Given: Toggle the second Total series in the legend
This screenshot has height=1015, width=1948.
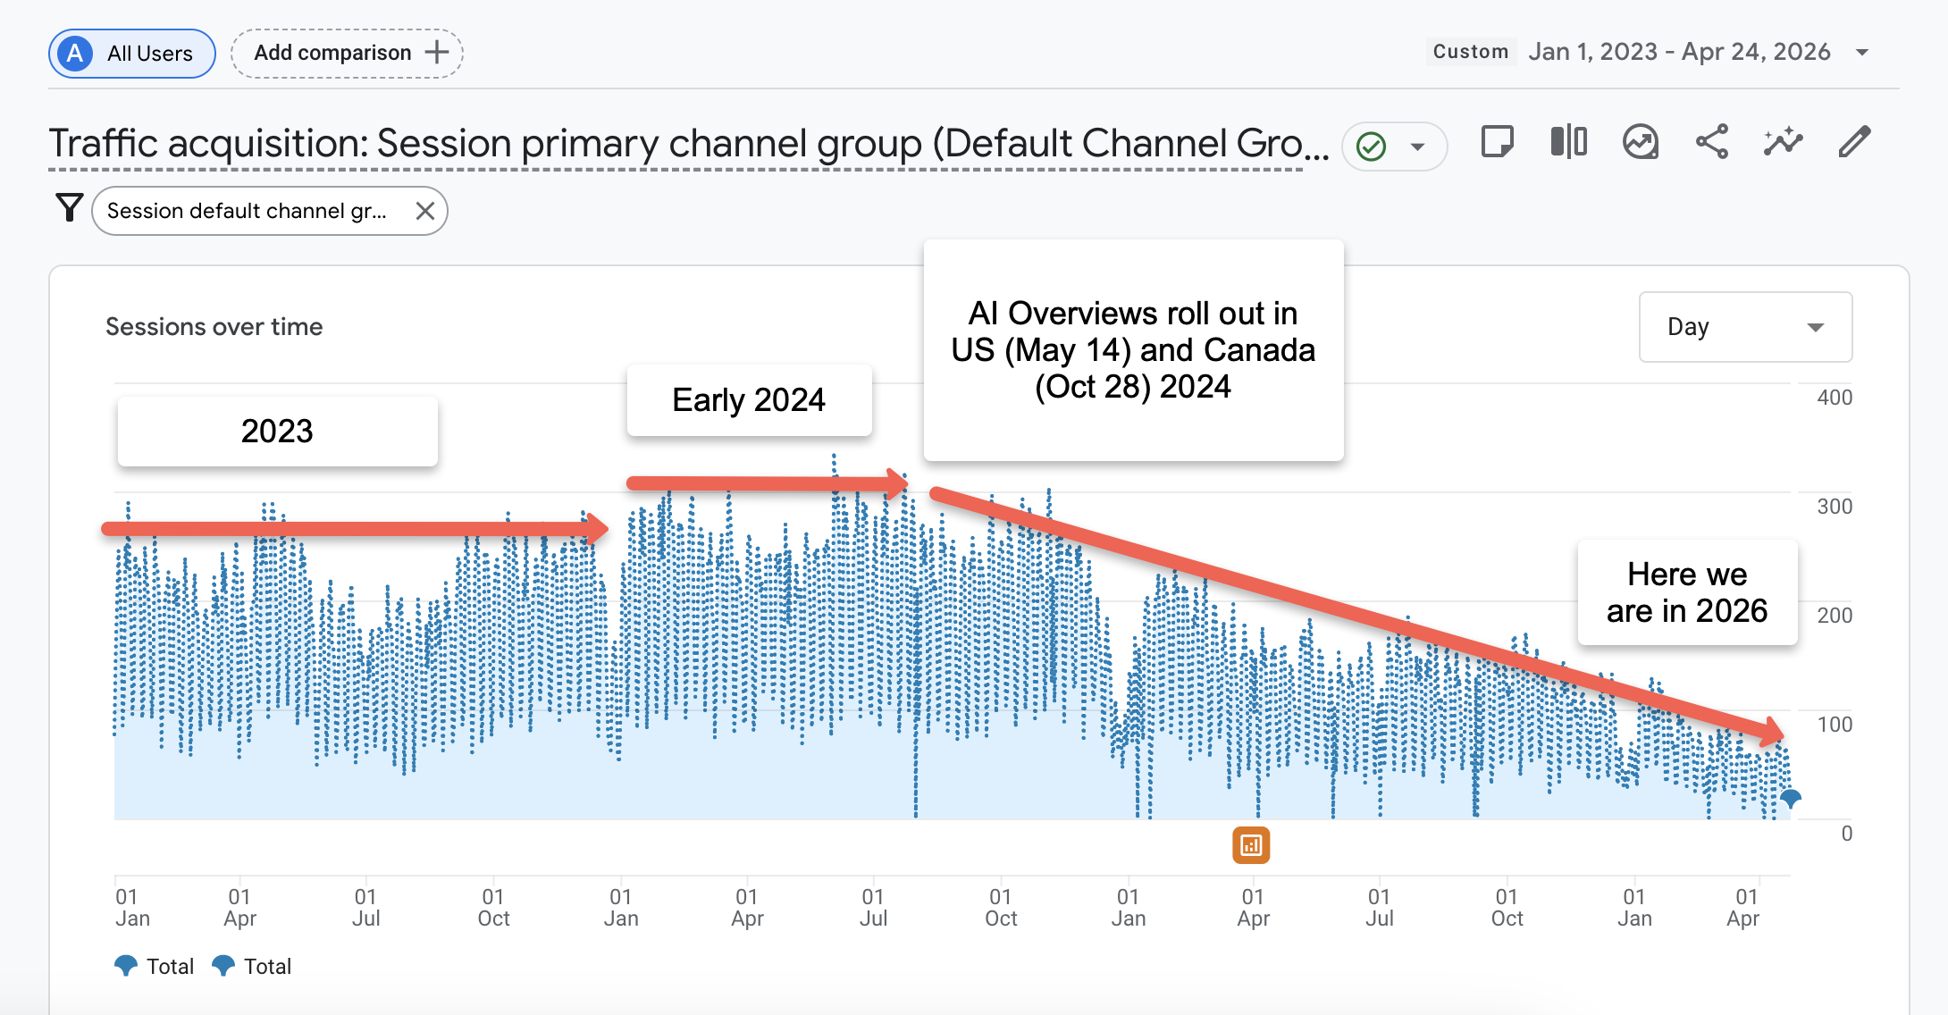Looking at the screenshot, I should (253, 966).
